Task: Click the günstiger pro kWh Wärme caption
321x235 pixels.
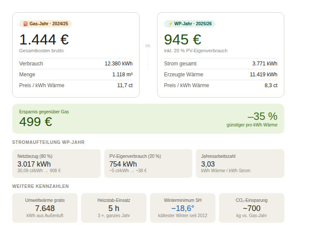Action: (x=252, y=125)
